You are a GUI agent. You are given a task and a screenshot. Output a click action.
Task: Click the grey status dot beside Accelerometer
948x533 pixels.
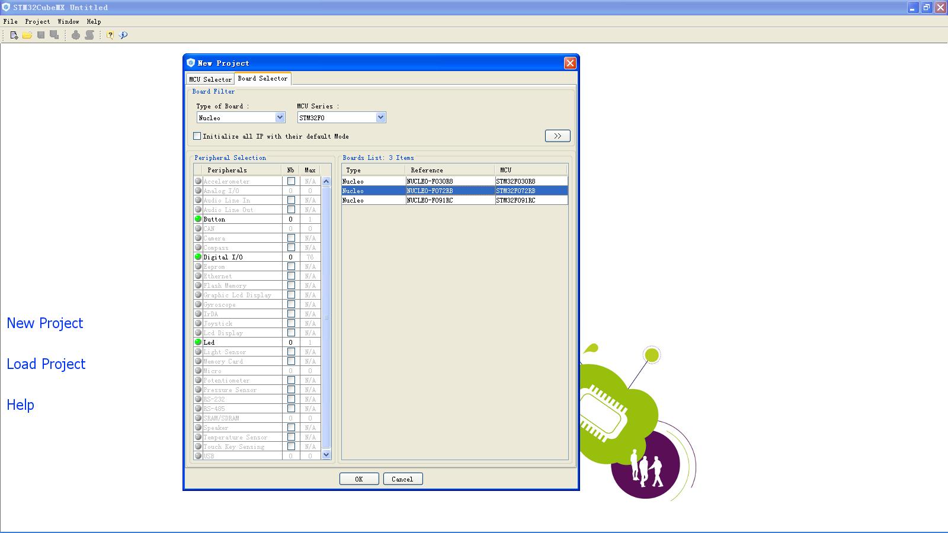tap(198, 181)
